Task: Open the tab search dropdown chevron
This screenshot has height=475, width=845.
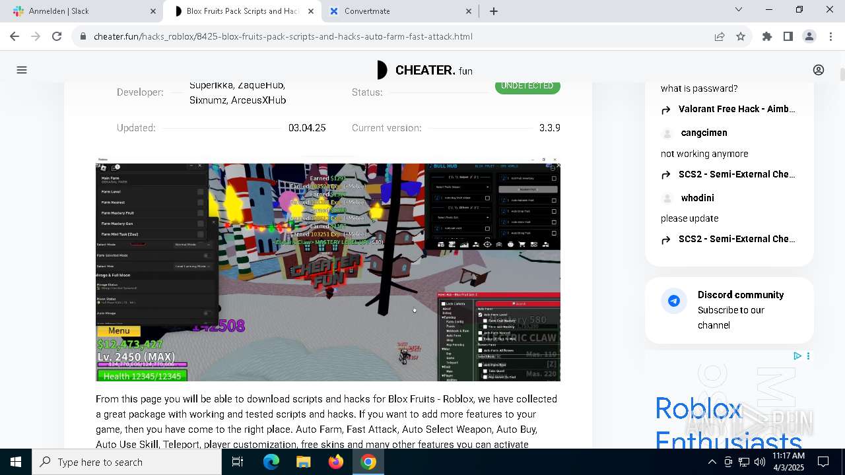Action: pyautogui.click(x=739, y=10)
